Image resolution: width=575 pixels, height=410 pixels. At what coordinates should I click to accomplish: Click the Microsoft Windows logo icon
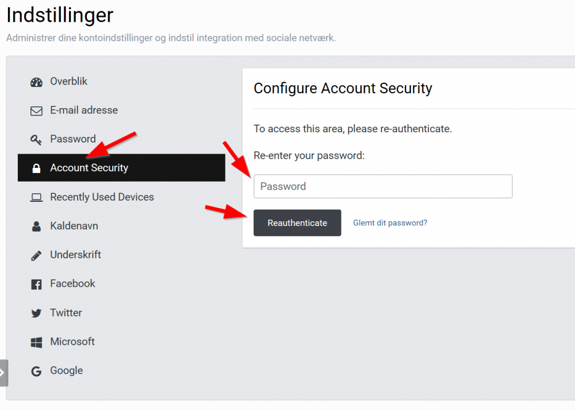coord(36,342)
